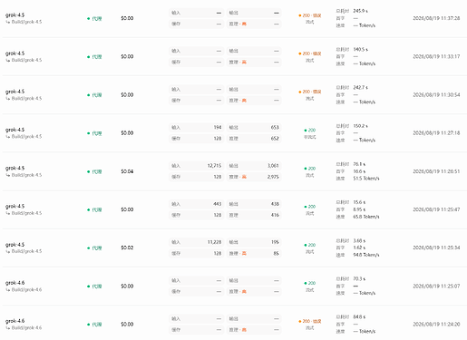Click the $0.02 cost value
The image size is (467, 340).
127,248
